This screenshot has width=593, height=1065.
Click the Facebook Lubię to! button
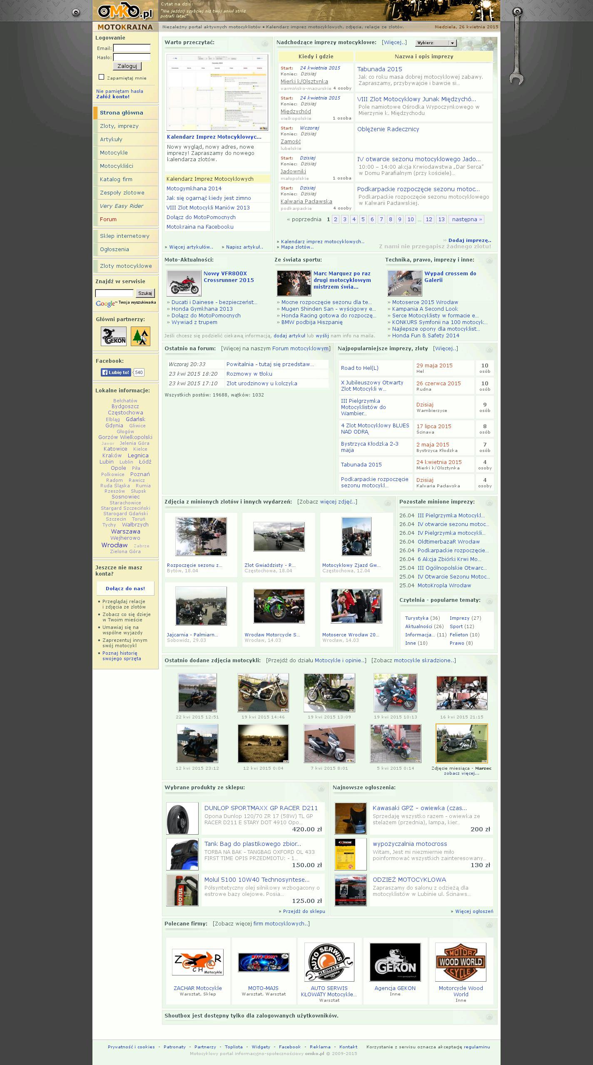pyautogui.click(x=116, y=372)
